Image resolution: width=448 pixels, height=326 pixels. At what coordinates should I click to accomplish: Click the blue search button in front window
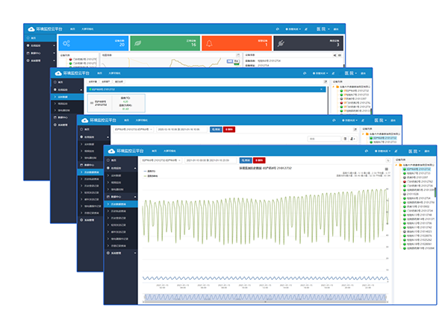pos(246,160)
